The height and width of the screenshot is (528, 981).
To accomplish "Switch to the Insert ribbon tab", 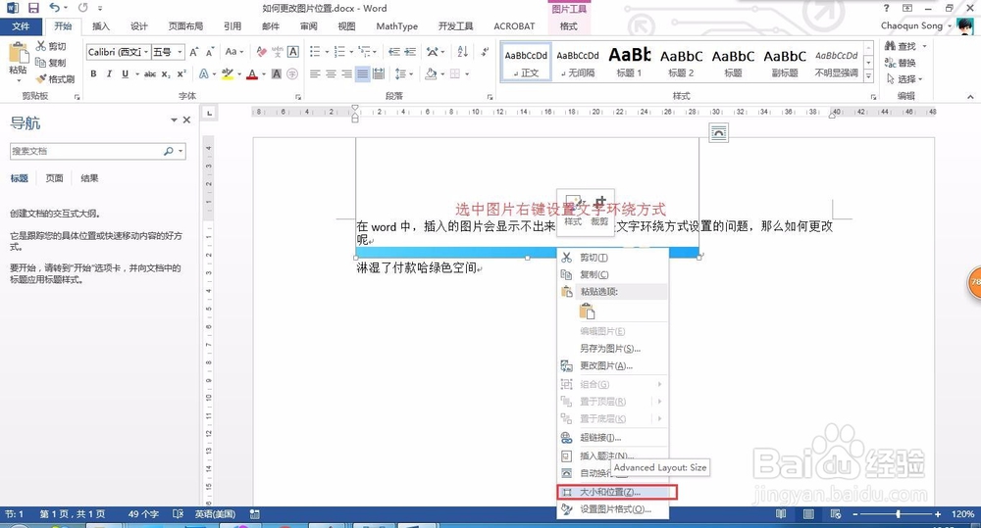I will (x=101, y=26).
